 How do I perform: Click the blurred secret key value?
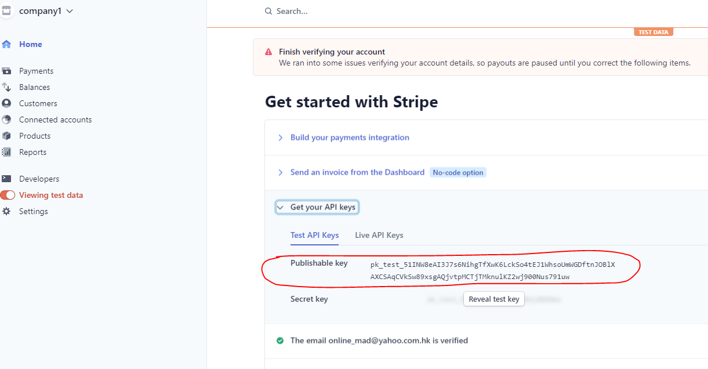[495, 299]
